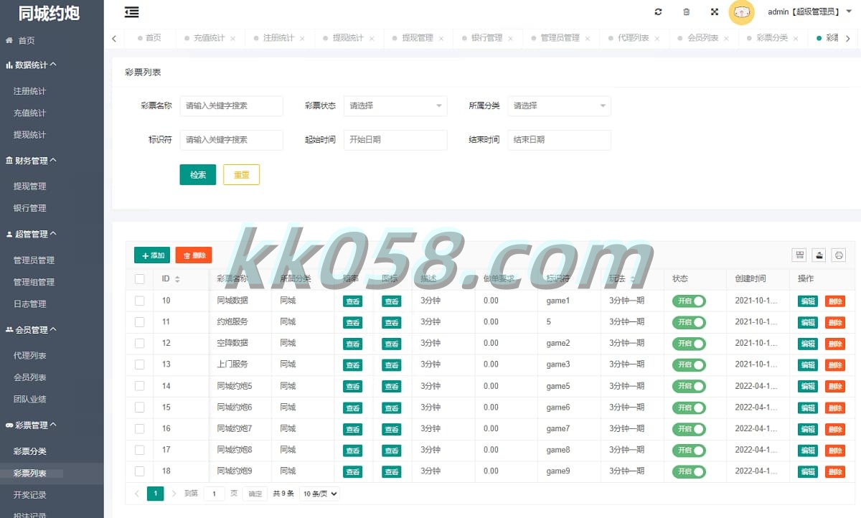The image size is (861, 518).
Task: Click the 重置 reset button
Action: 241,174
